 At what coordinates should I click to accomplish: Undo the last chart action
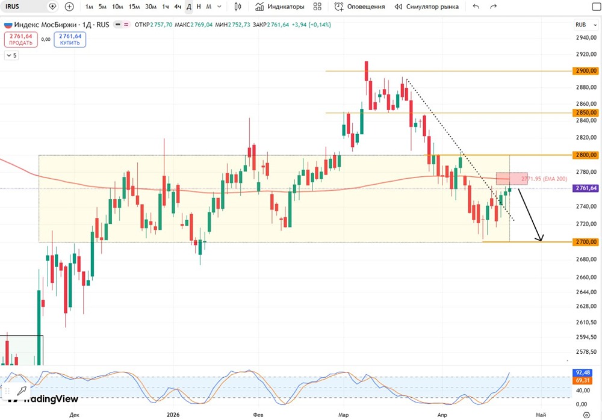(476, 7)
